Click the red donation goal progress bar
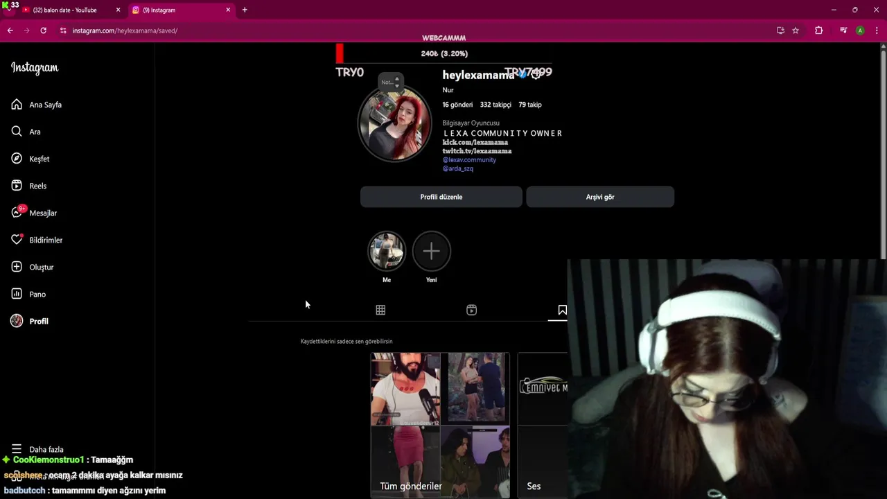This screenshot has width=887, height=499. click(340, 53)
